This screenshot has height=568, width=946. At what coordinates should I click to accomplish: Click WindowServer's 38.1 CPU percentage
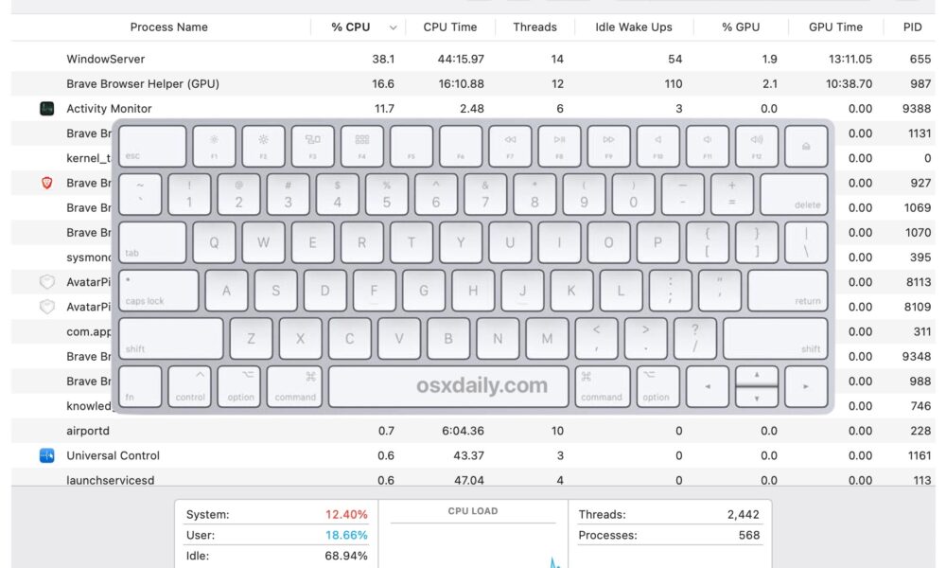383,59
